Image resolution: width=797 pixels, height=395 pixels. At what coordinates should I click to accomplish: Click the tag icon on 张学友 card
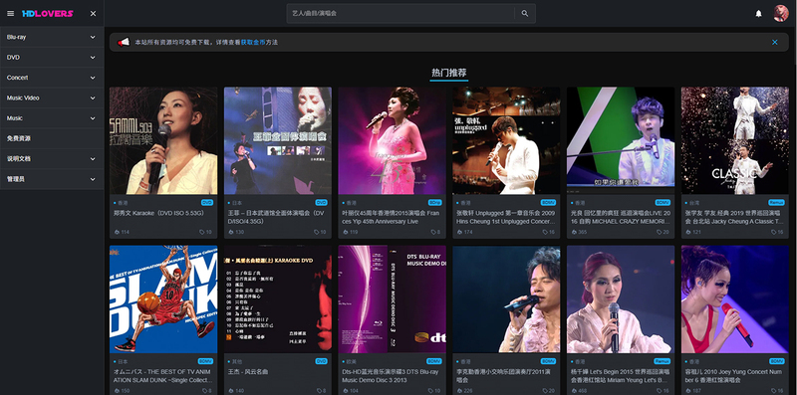point(774,232)
